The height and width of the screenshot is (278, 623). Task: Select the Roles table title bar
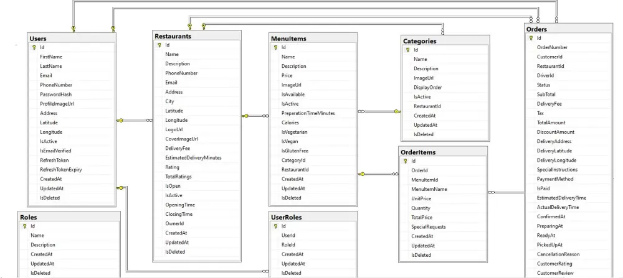click(69, 217)
